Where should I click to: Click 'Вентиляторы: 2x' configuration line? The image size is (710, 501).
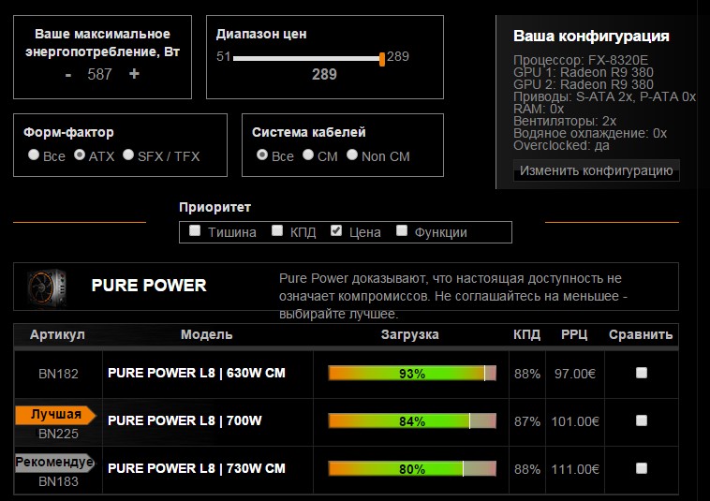pyautogui.click(x=565, y=122)
